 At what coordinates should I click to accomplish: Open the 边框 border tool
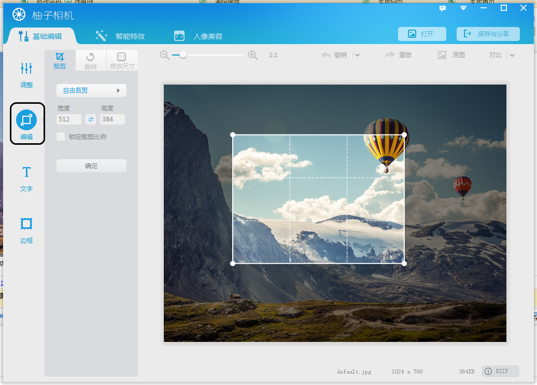(26, 230)
